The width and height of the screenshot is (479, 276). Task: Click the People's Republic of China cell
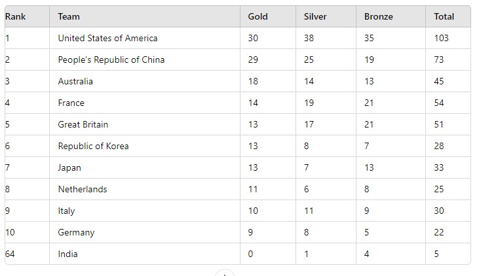tap(111, 60)
